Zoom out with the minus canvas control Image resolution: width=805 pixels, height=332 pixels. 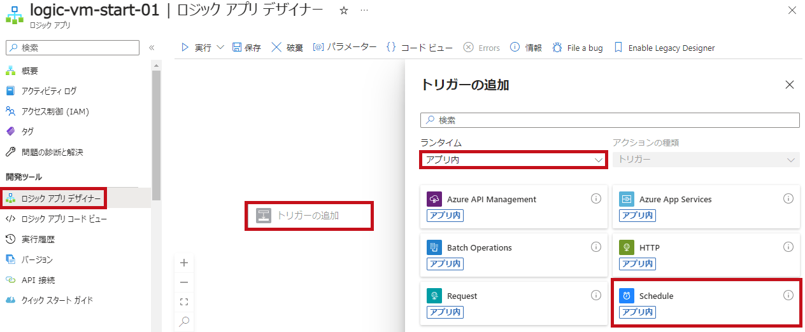point(184,282)
